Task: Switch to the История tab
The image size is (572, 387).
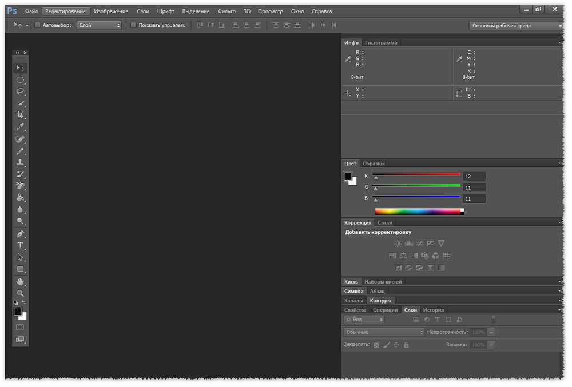Action: click(x=433, y=310)
